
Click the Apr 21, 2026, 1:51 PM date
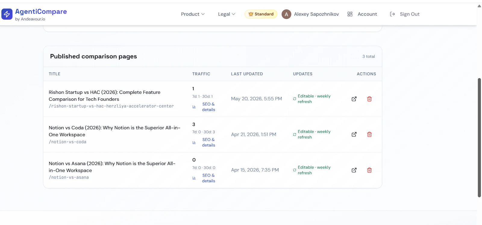(x=254, y=134)
